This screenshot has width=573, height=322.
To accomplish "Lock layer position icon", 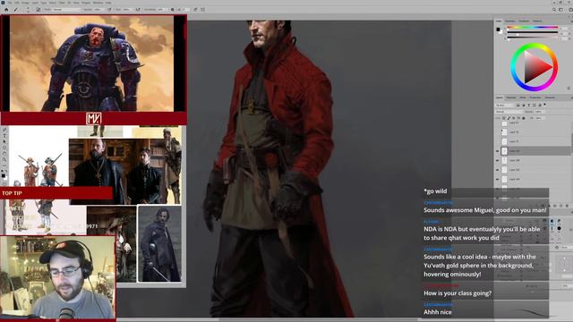I will [x=513, y=118].
